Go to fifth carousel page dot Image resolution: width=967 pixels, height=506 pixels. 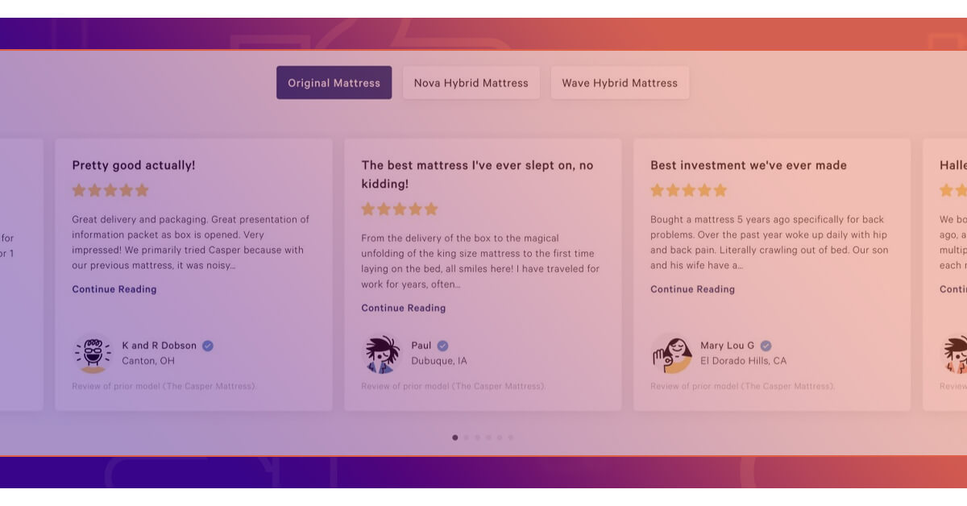click(500, 438)
